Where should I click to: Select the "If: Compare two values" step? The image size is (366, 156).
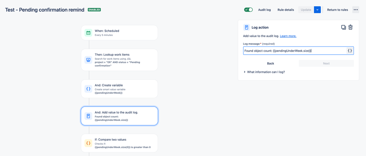tap(119, 143)
